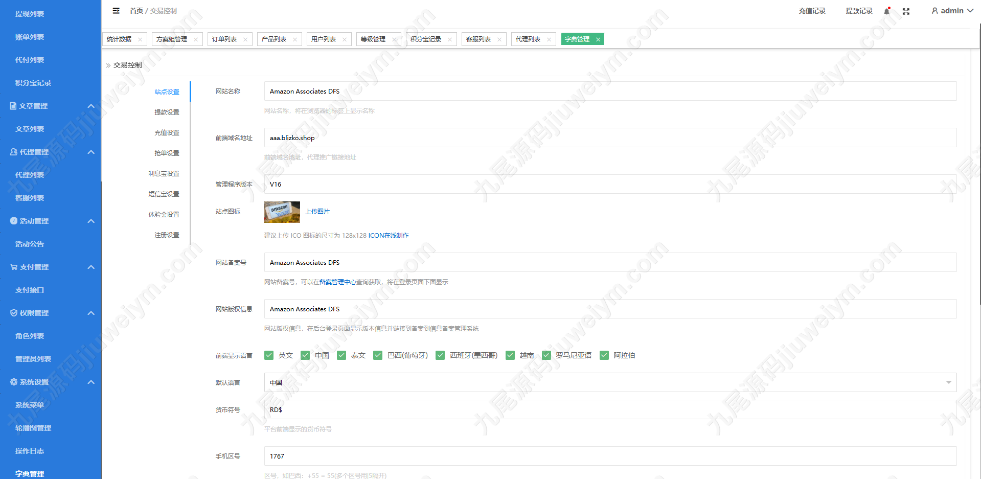Open notifications bell icon
Viewport: 981px width, 479px height.
(x=887, y=11)
